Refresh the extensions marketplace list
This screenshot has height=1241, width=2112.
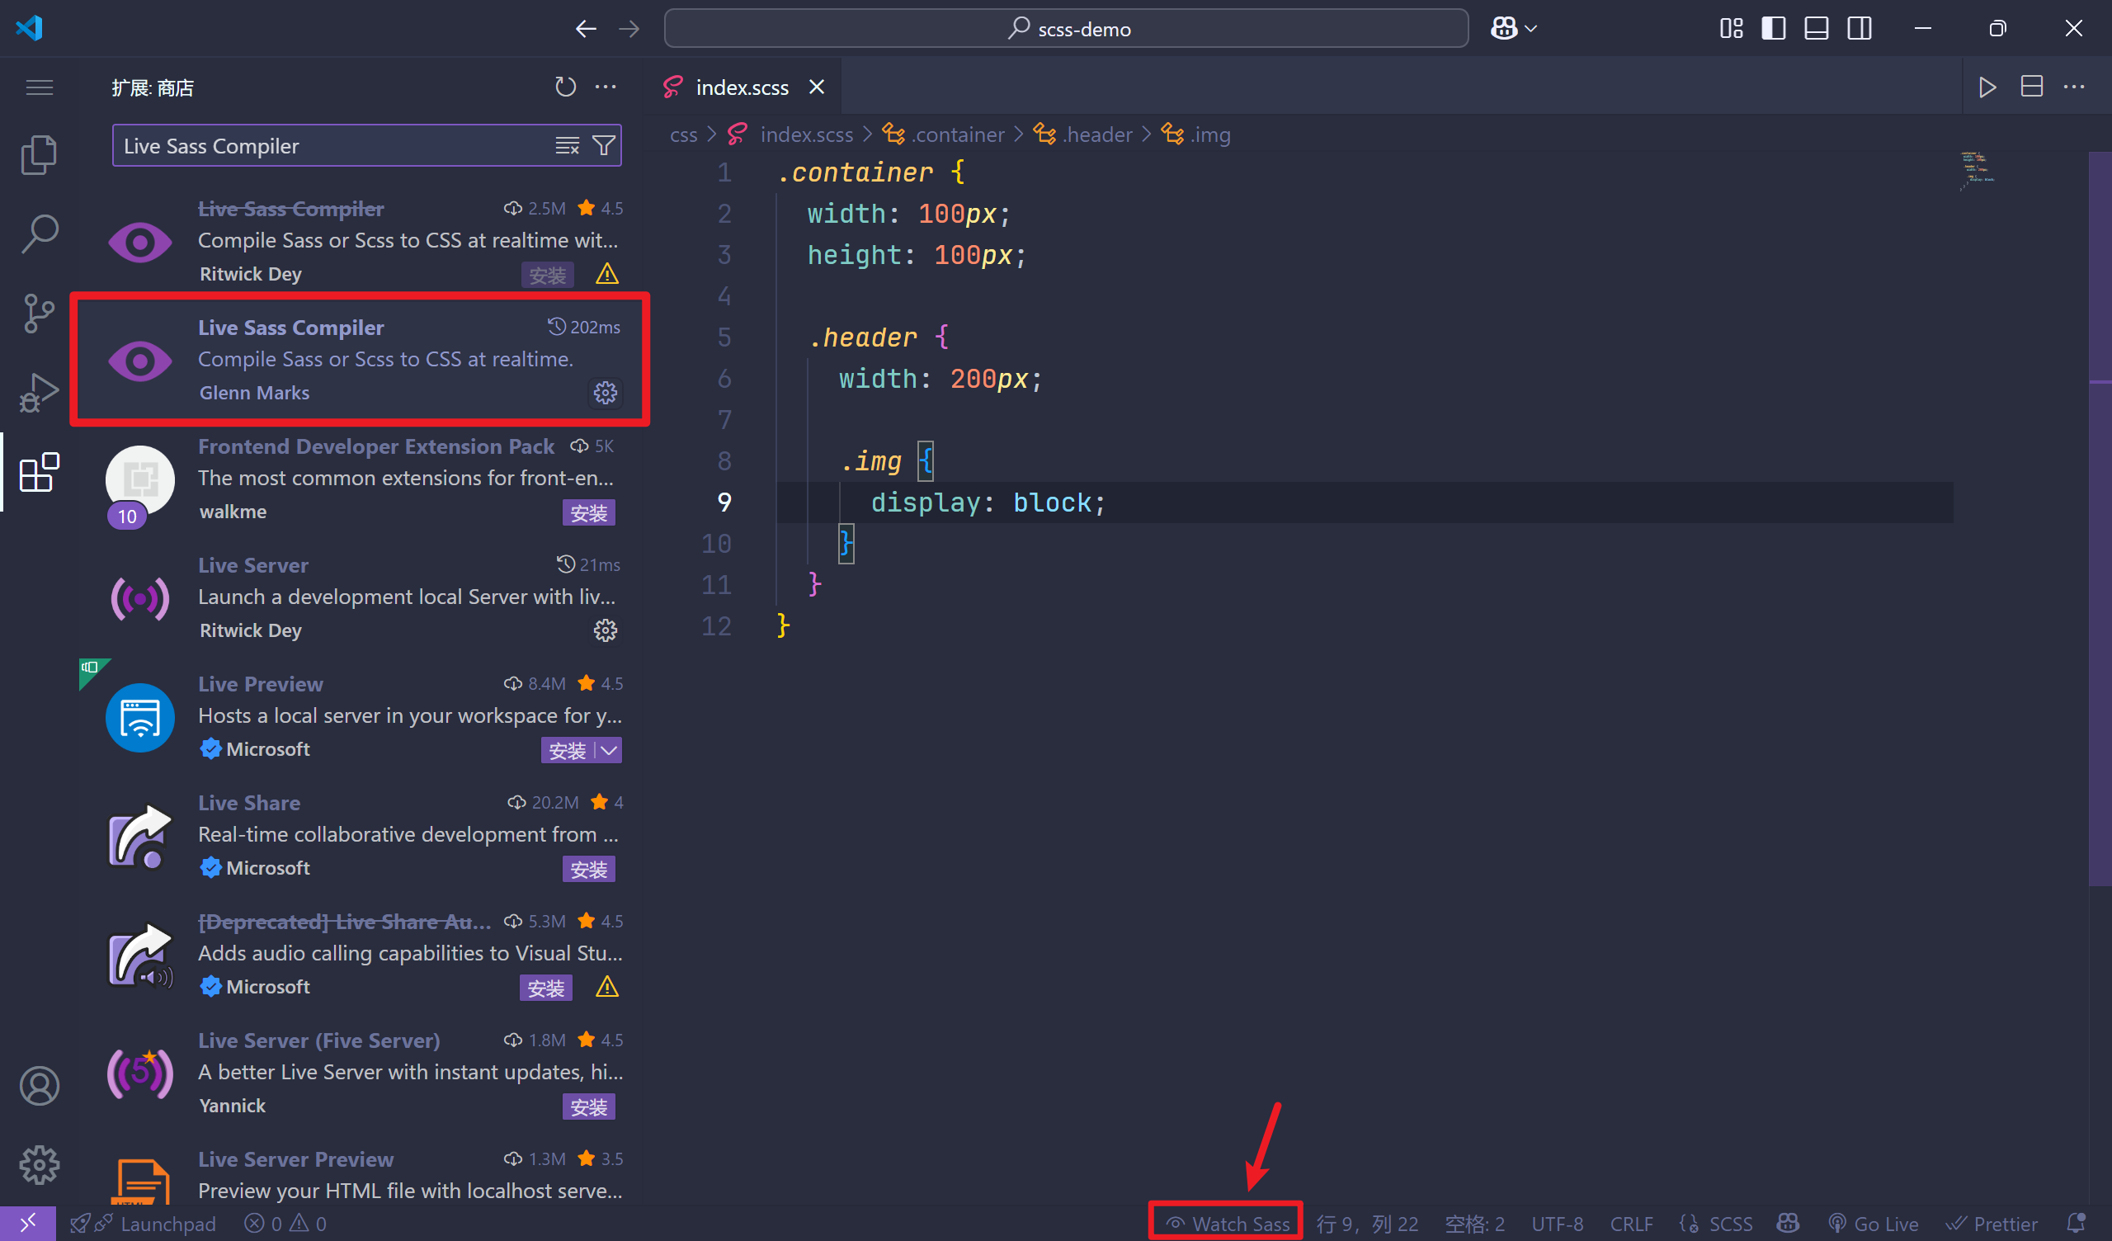click(x=566, y=87)
